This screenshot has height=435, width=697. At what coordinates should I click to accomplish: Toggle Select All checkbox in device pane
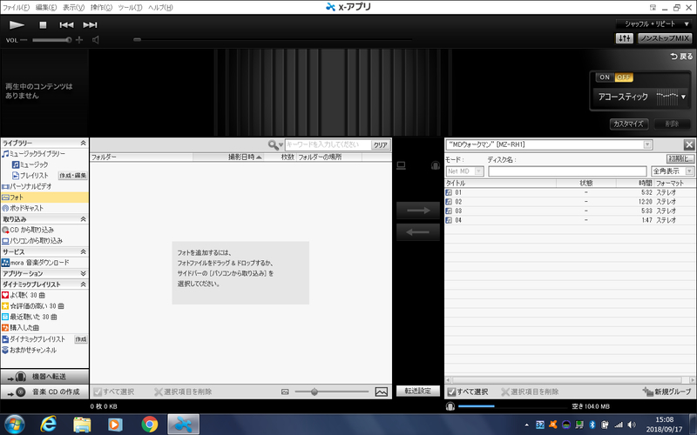(x=451, y=392)
